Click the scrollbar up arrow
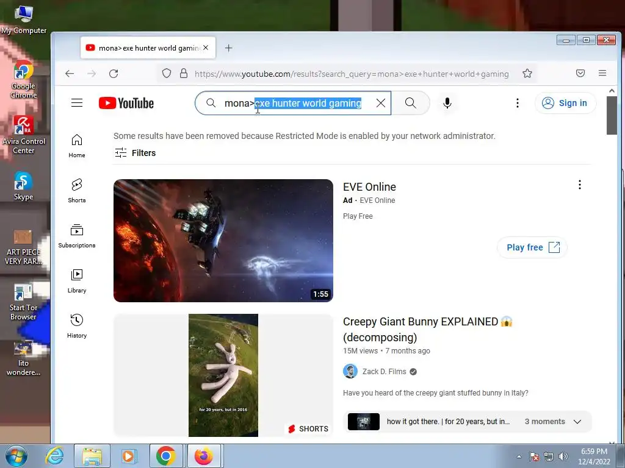 (x=612, y=91)
